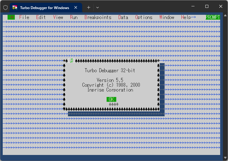The height and width of the screenshot is (161, 228).
Task: Click the Turbo Debugger tab application icon
Action: [15, 8]
